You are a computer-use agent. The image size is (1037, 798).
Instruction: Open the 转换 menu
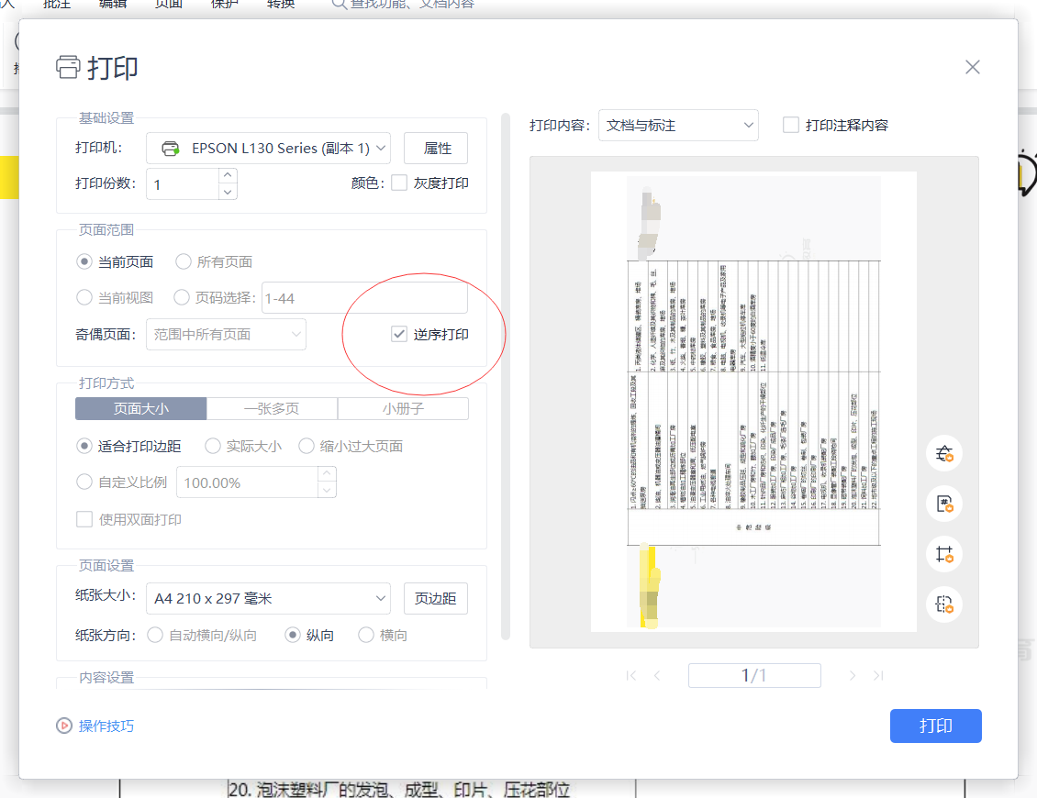[x=280, y=4]
